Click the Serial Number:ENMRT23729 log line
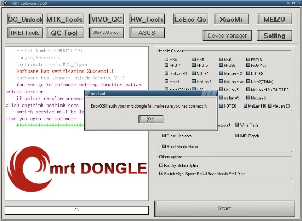 click(x=49, y=51)
